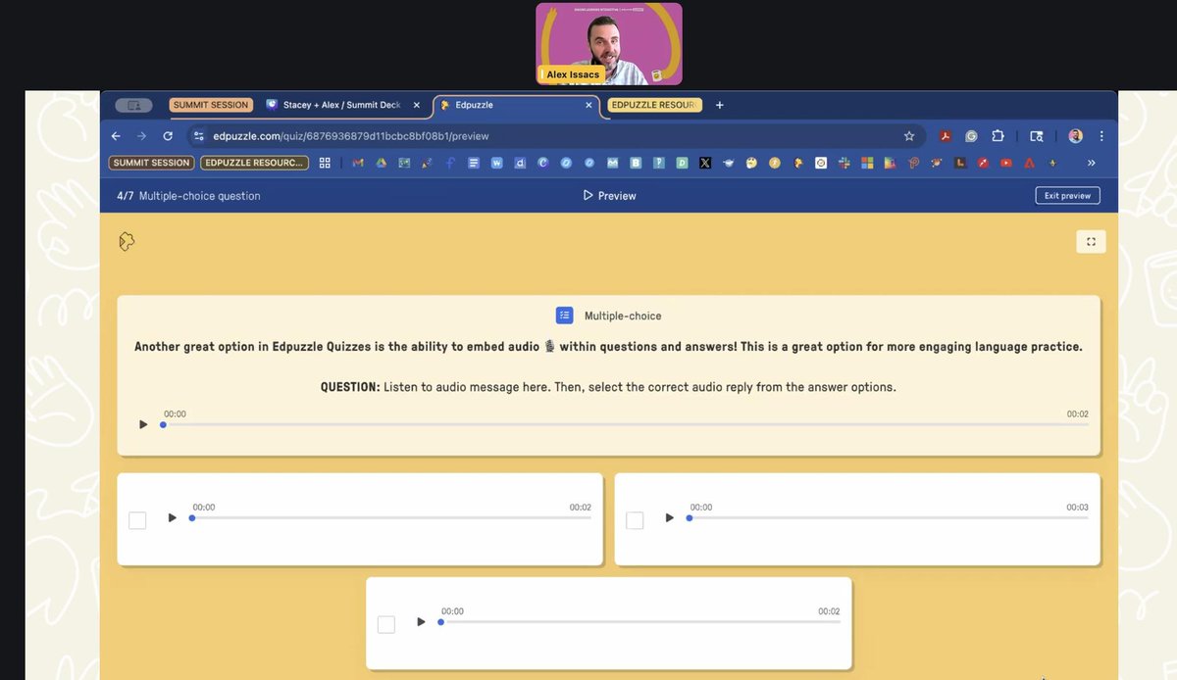Go forward in browser history
This screenshot has height=680, width=1177.
tap(141, 136)
